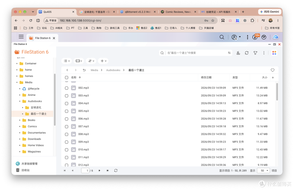Open advanced search filter options icon
Screen dimensions: 294x190
click(x=229, y=53)
